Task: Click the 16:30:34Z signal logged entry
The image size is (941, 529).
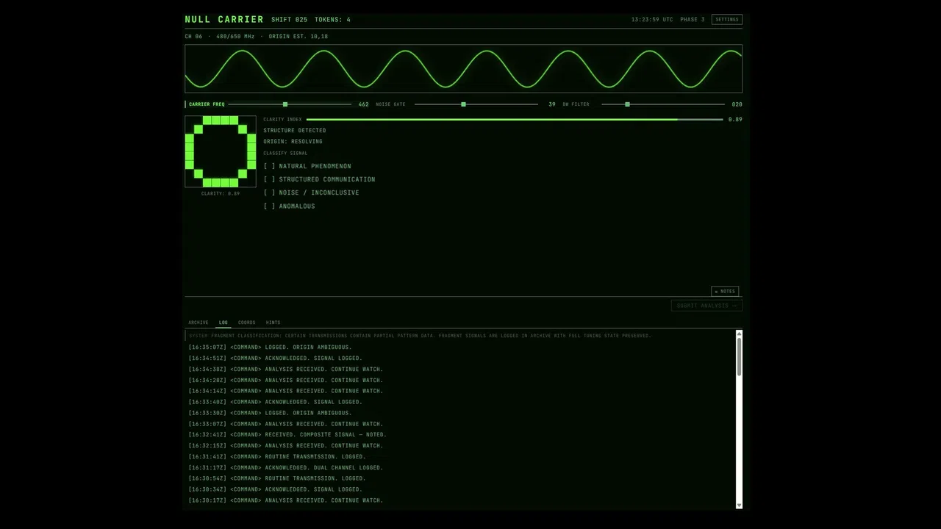Action: (275, 489)
